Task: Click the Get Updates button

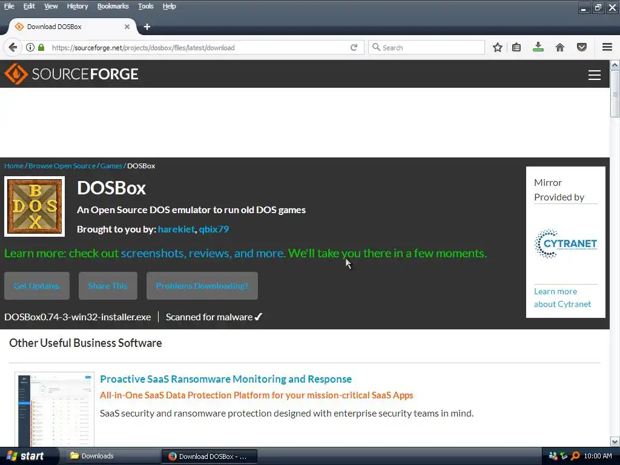Action: [x=37, y=286]
